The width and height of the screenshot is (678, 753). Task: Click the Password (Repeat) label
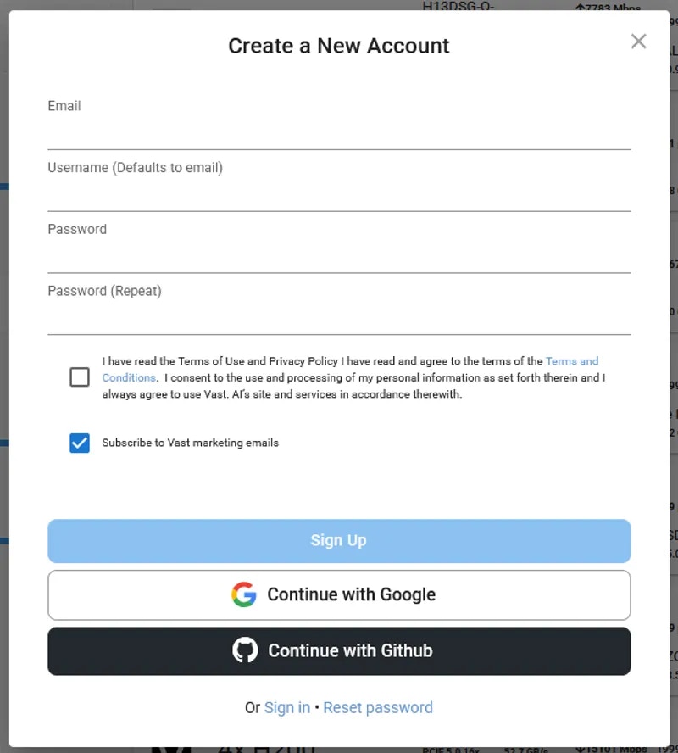click(104, 291)
